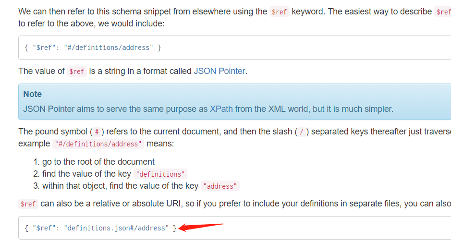Click the red arrow annotation
The width and height of the screenshot is (451, 241).
[201, 227]
